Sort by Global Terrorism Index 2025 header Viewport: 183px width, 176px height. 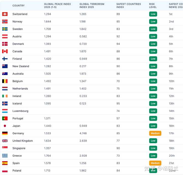tap(92, 6)
